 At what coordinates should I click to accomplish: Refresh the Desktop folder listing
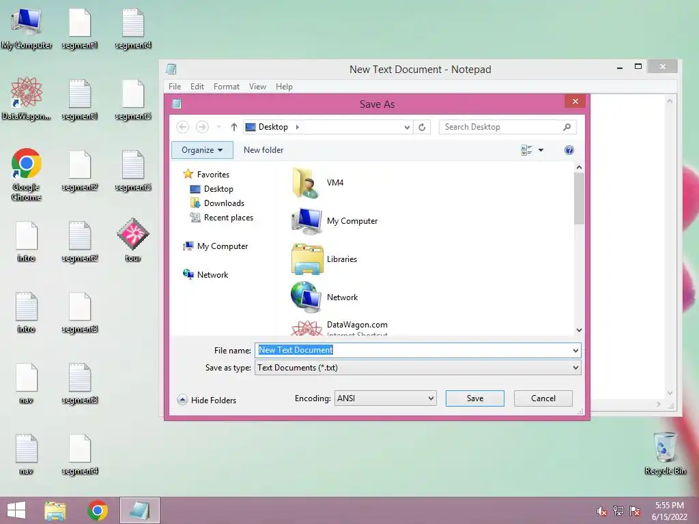click(422, 127)
